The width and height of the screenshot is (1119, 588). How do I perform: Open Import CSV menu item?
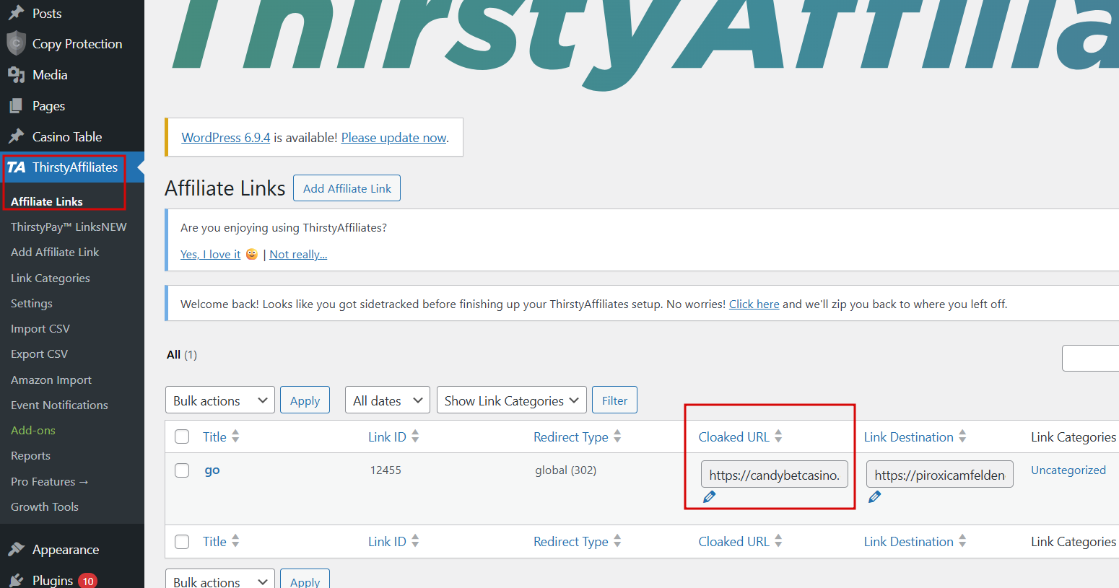pos(40,328)
